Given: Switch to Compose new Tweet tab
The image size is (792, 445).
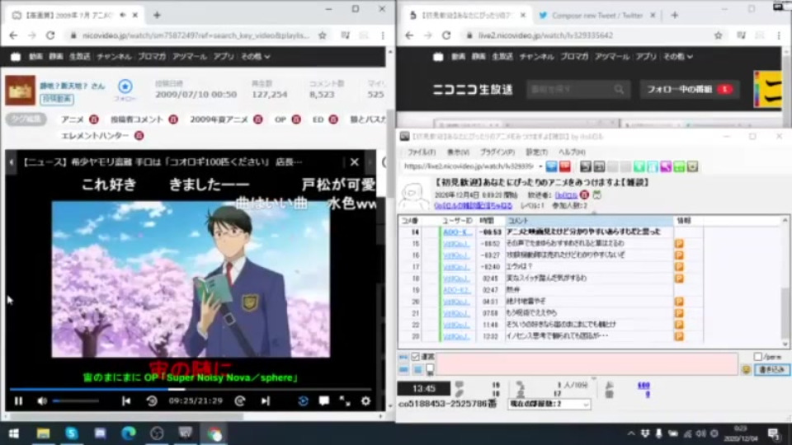Looking at the screenshot, I should tap(596, 15).
